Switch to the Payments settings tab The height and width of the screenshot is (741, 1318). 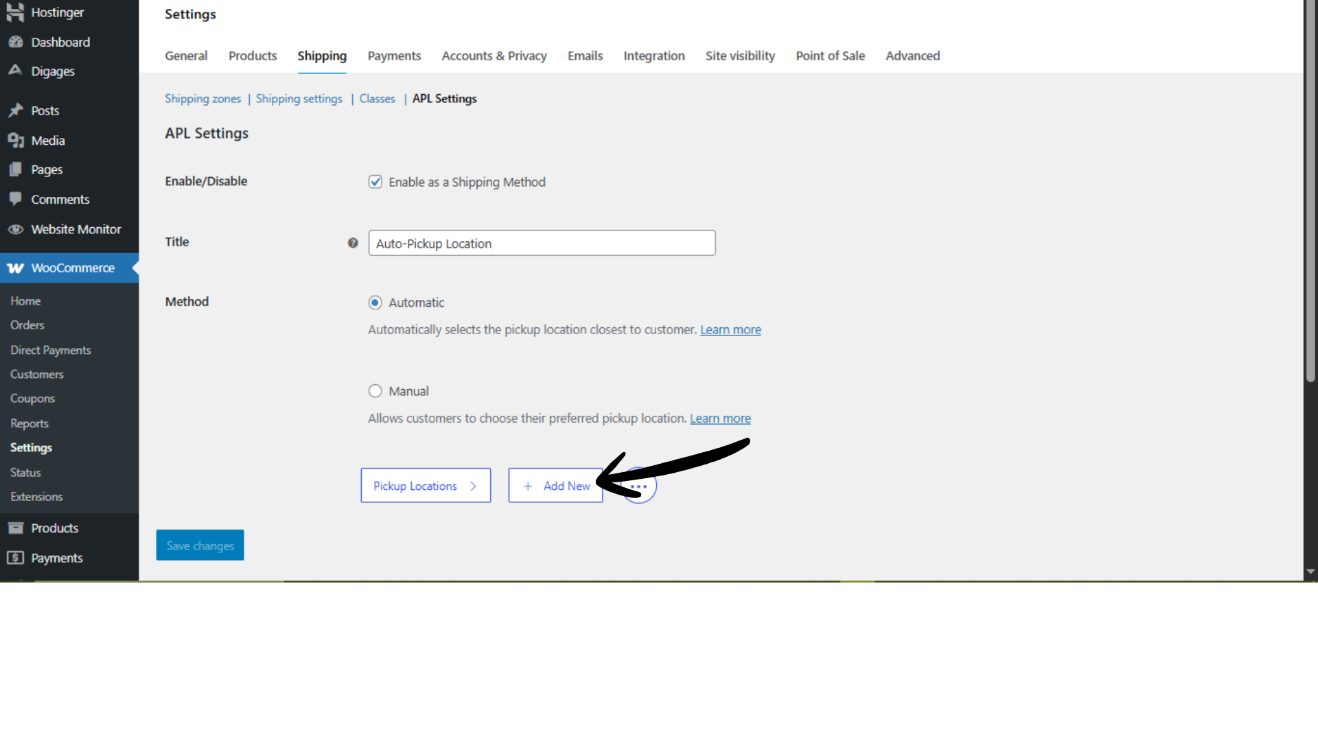394,56
